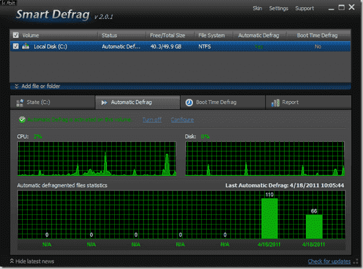This screenshot has height=269, width=363.
Task: Switch to the Boot Time Defrag tab
Action: click(223, 102)
